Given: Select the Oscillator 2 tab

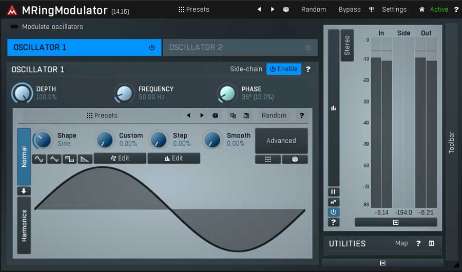Looking at the screenshot, I should click(x=240, y=47).
